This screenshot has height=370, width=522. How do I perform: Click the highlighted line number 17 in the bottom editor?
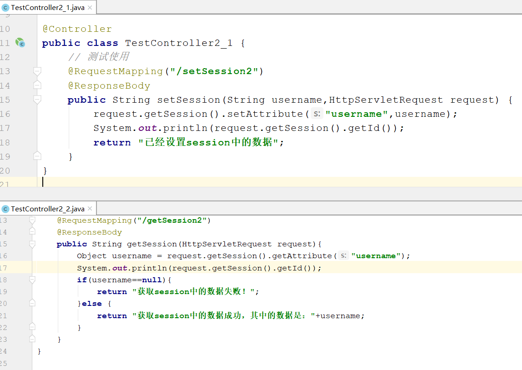tap(3, 268)
